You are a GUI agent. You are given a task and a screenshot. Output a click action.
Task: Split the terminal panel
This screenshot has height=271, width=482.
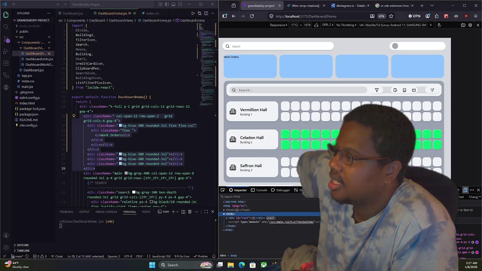coord(183,212)
